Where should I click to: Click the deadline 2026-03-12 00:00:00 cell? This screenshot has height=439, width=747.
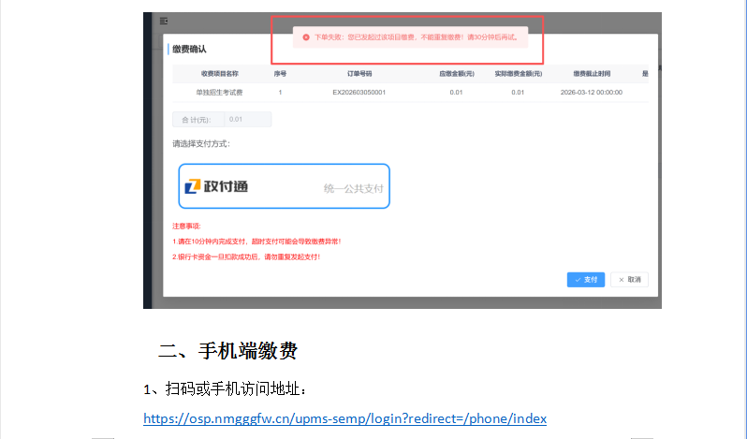click(592, 93)
